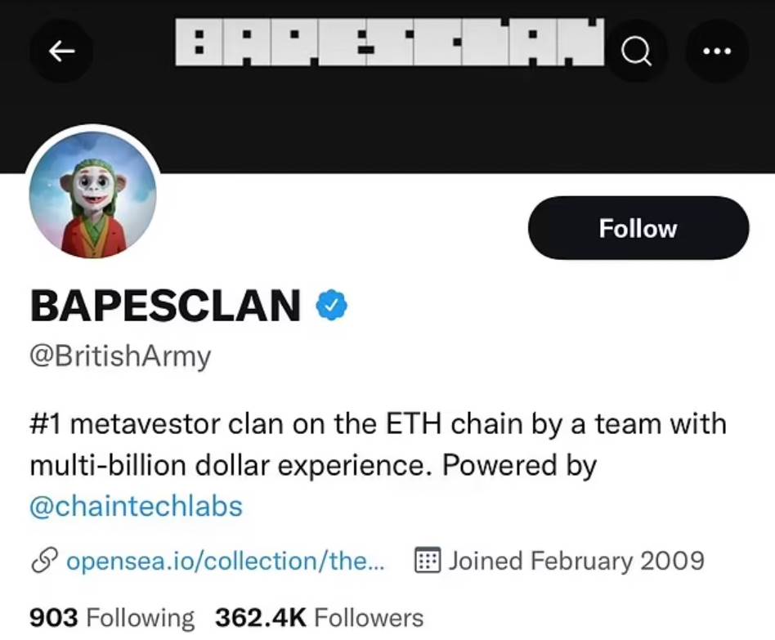Click the @BritishArmy handle
The image size is (775, 640).
coord(120,356)
